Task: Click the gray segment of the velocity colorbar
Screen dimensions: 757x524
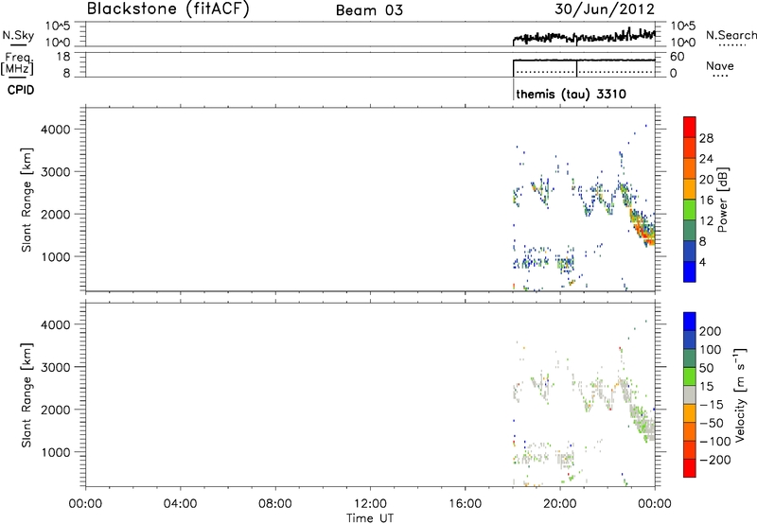Action: pyautogui.click(x=690, y=394)
